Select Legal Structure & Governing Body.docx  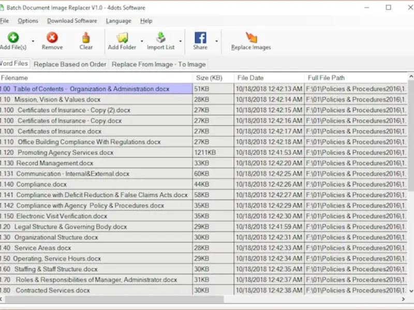(96, 227)
